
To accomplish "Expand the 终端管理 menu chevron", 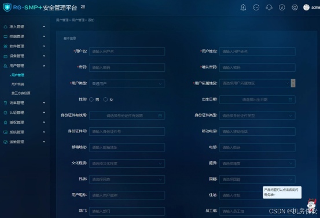I will coord(44,36).
